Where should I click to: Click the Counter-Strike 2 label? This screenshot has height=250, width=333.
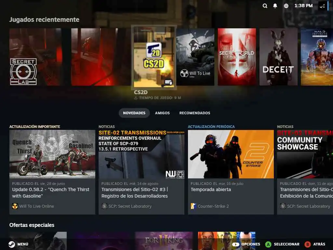[x=213, y=206]
